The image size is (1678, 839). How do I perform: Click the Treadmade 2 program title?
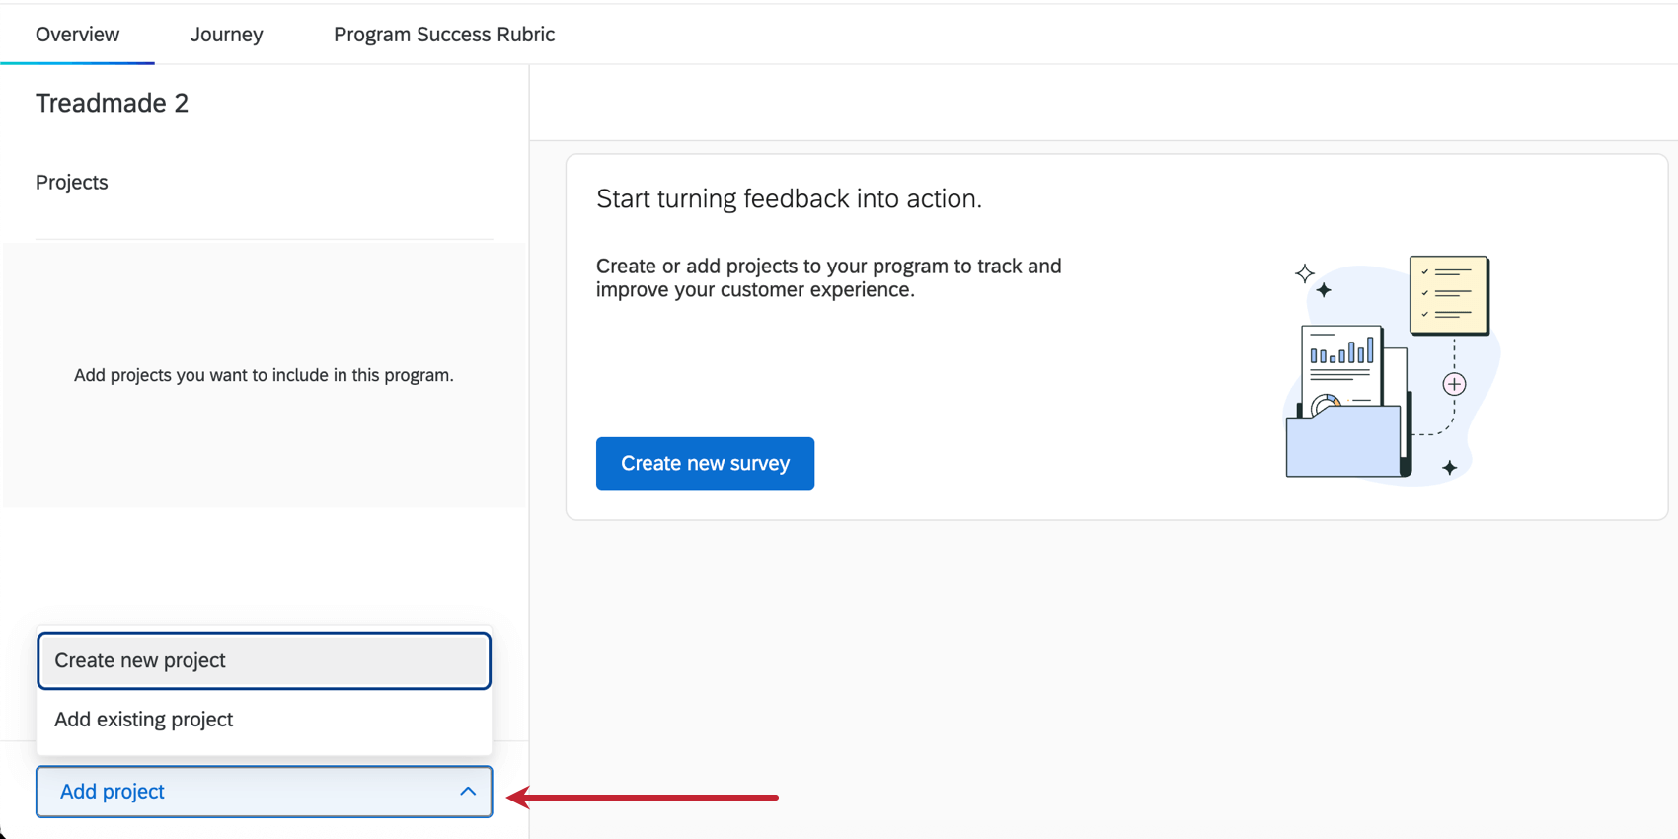click(112, 103)
